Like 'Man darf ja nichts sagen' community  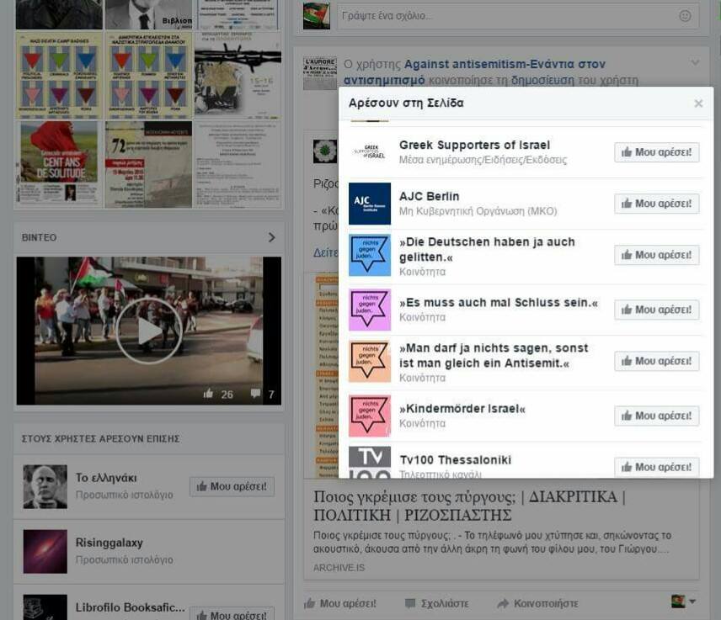click(x=657, y=362)
